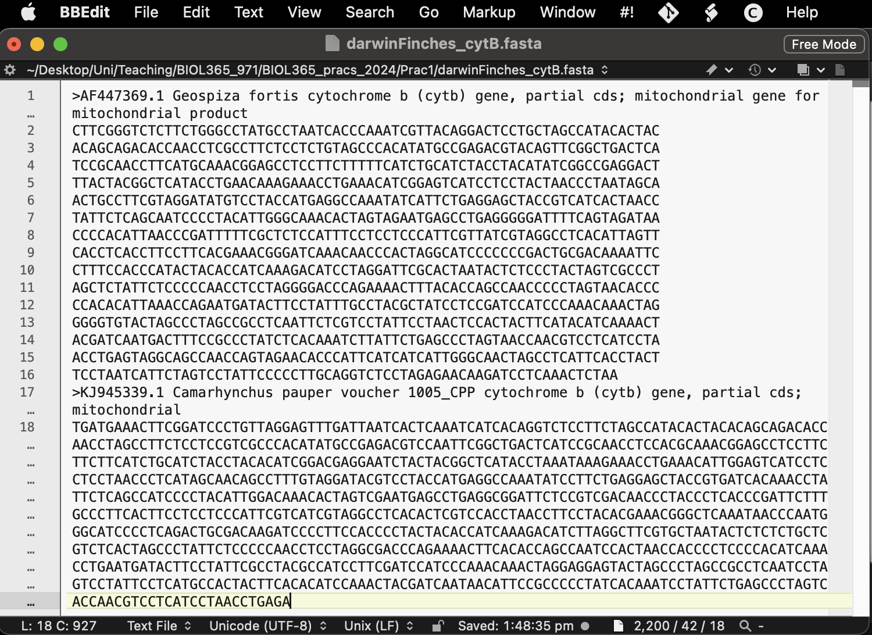The width and height of the screenshot is (872, 635).
Task: Click sequence line starting TGATGAAACTTCGGATCCCT
Action: coord(449,427)
